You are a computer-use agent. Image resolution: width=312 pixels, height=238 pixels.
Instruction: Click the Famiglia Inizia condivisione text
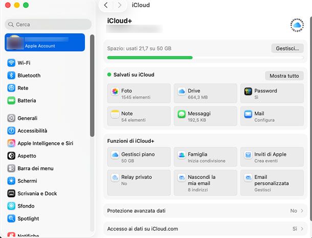point(206,161)
